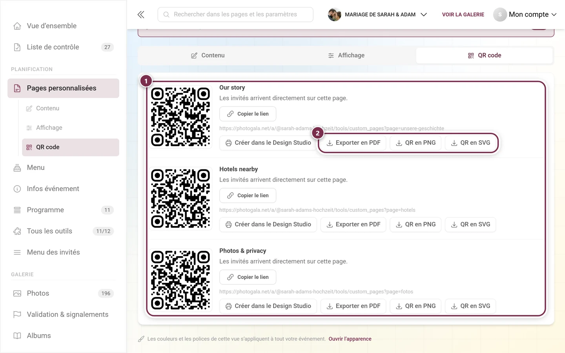
Task: Open the Ouvrir l'apparence link
Action: (350, 339)
